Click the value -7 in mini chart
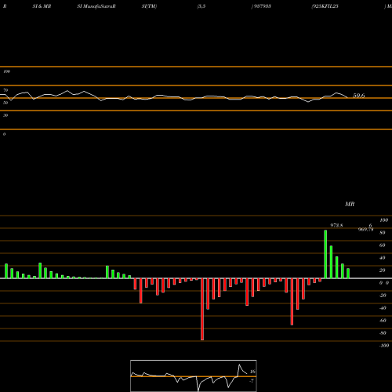The width and height of the screenshot is (392, 392). tap(252, 381)
